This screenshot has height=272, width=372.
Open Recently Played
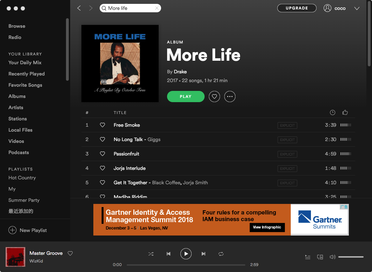[27, 74]
